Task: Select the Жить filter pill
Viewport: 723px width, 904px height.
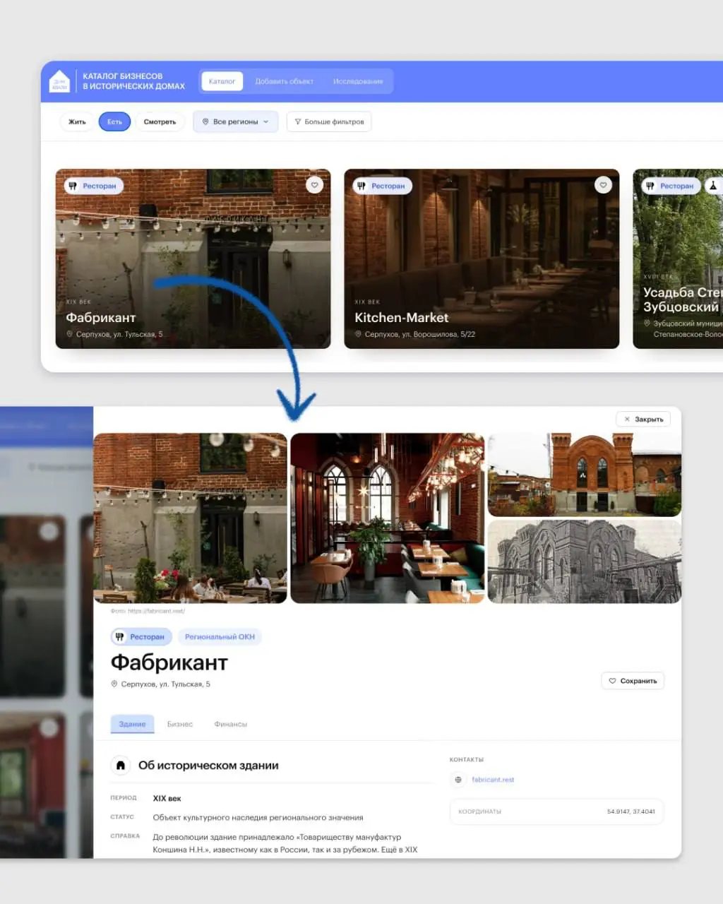Action: click(x=77, y=121)
